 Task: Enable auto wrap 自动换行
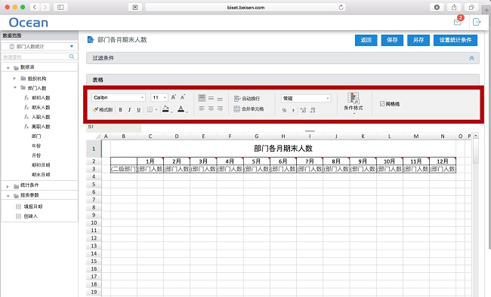pos(247,99)
